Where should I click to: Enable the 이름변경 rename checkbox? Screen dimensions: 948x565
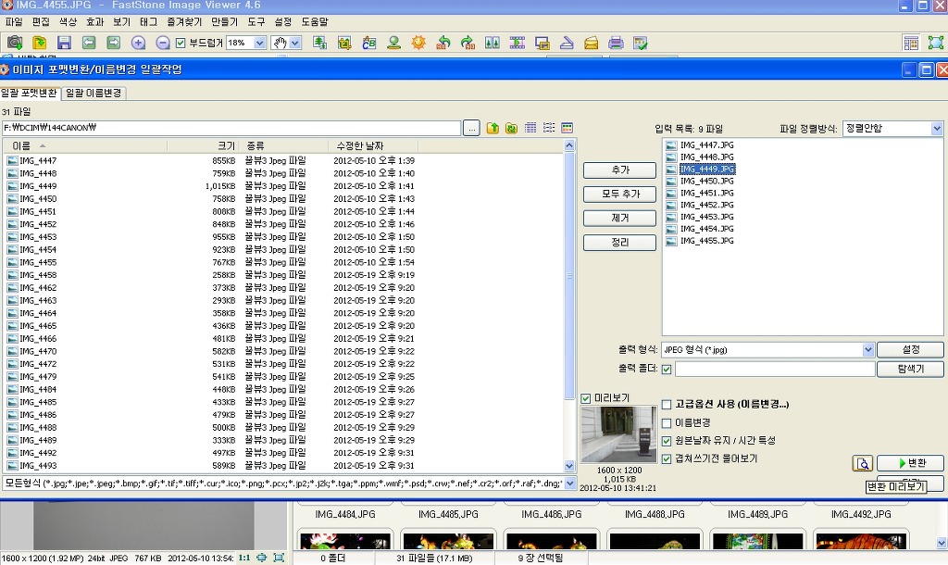point(667,423)
